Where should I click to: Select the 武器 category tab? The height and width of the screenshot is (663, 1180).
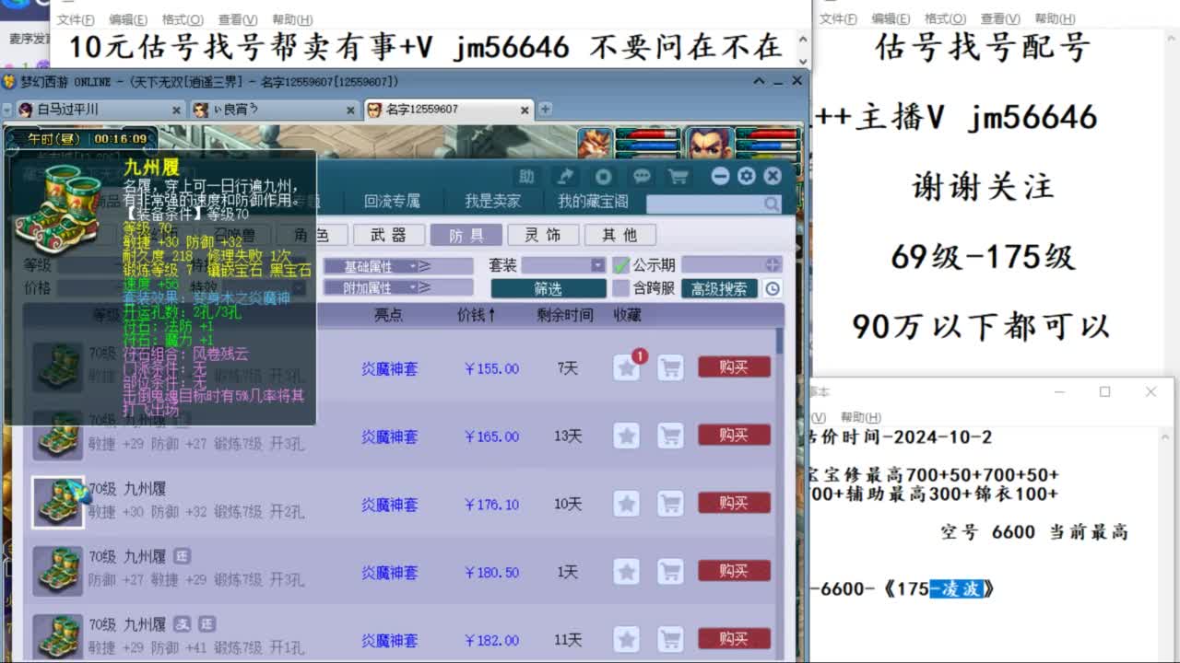pyautogui.click(x=389, y=235)
